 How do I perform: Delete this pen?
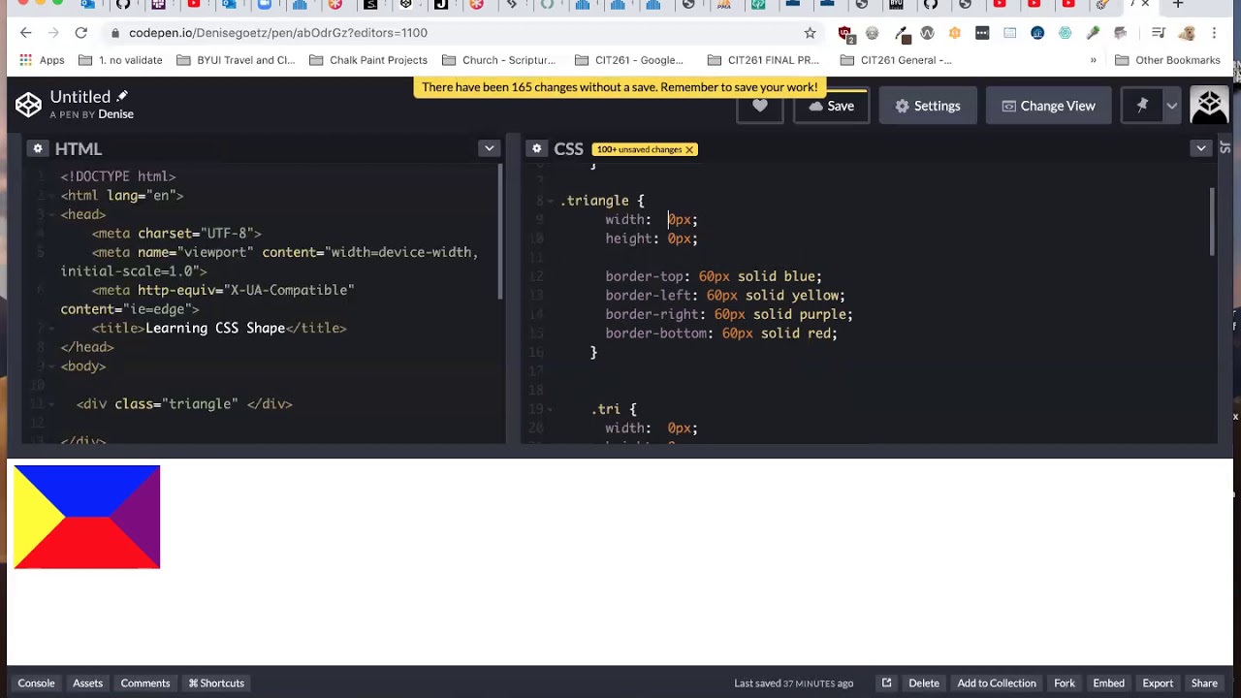(924, 682)
